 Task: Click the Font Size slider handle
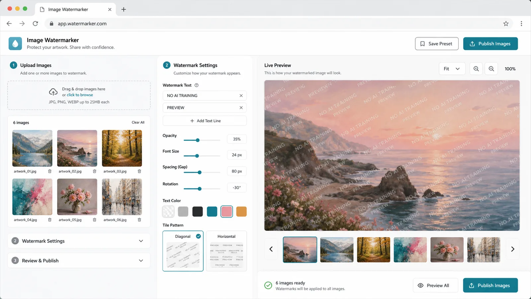click(197, 156)
